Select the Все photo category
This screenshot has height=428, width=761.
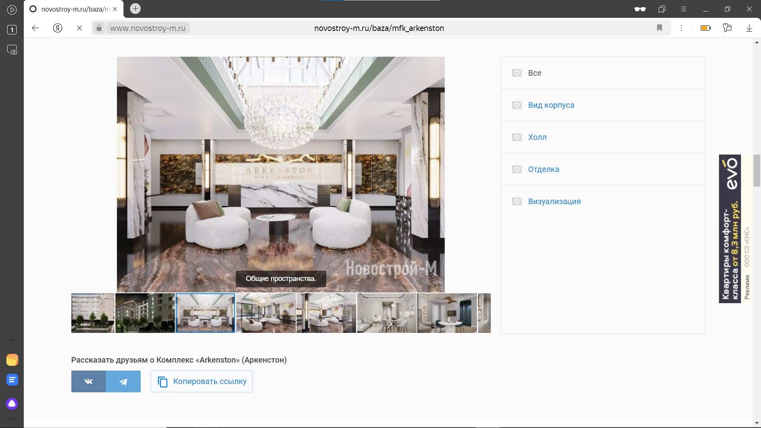coord(603,73)
